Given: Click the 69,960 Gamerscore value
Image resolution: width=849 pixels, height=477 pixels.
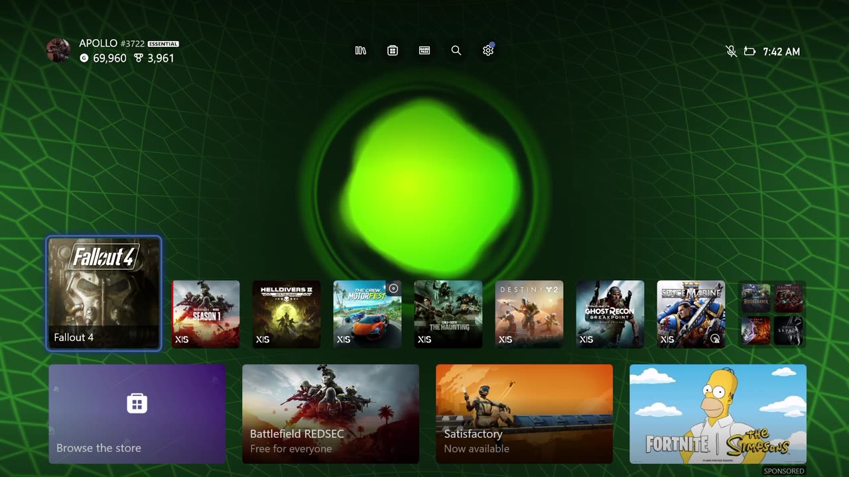Looking at the screenshot, I should pyautogui.click(x=109, y=58).
